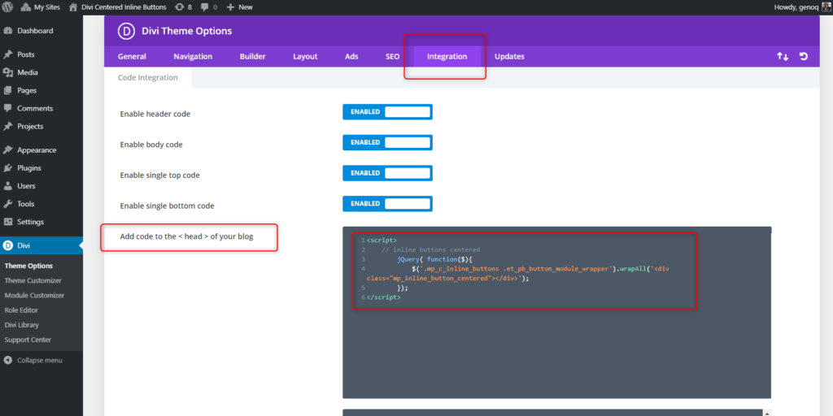Switch to the Builder tab
The image size is (833, 416).
click(253, 57)
